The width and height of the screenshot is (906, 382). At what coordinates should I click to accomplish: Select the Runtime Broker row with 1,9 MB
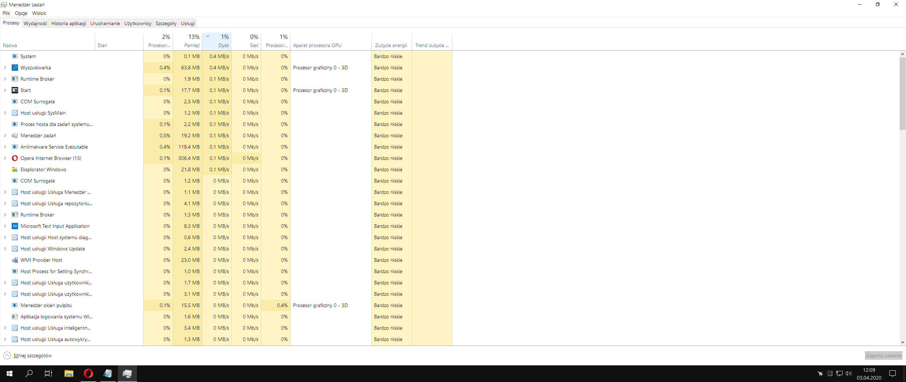pyautogui.click(x=226, y=79)
